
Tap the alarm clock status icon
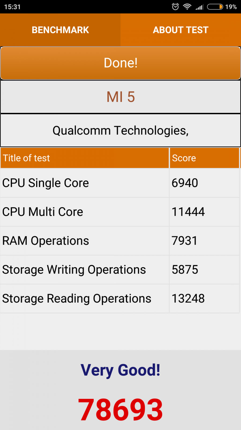175,7
